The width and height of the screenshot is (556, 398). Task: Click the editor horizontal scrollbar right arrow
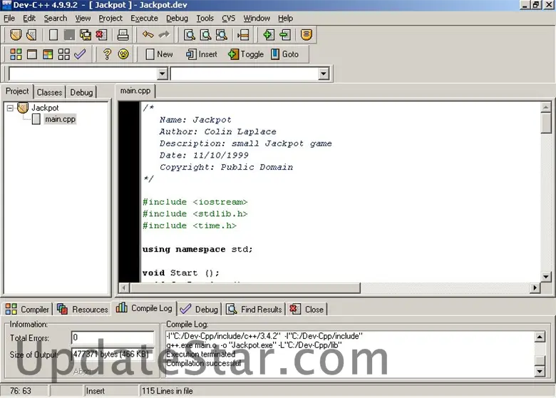[x=535, y=287]
